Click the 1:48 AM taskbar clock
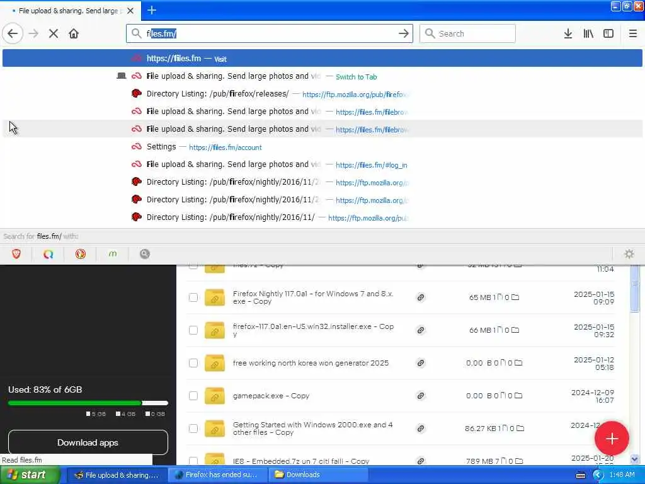 click(622, 475)
